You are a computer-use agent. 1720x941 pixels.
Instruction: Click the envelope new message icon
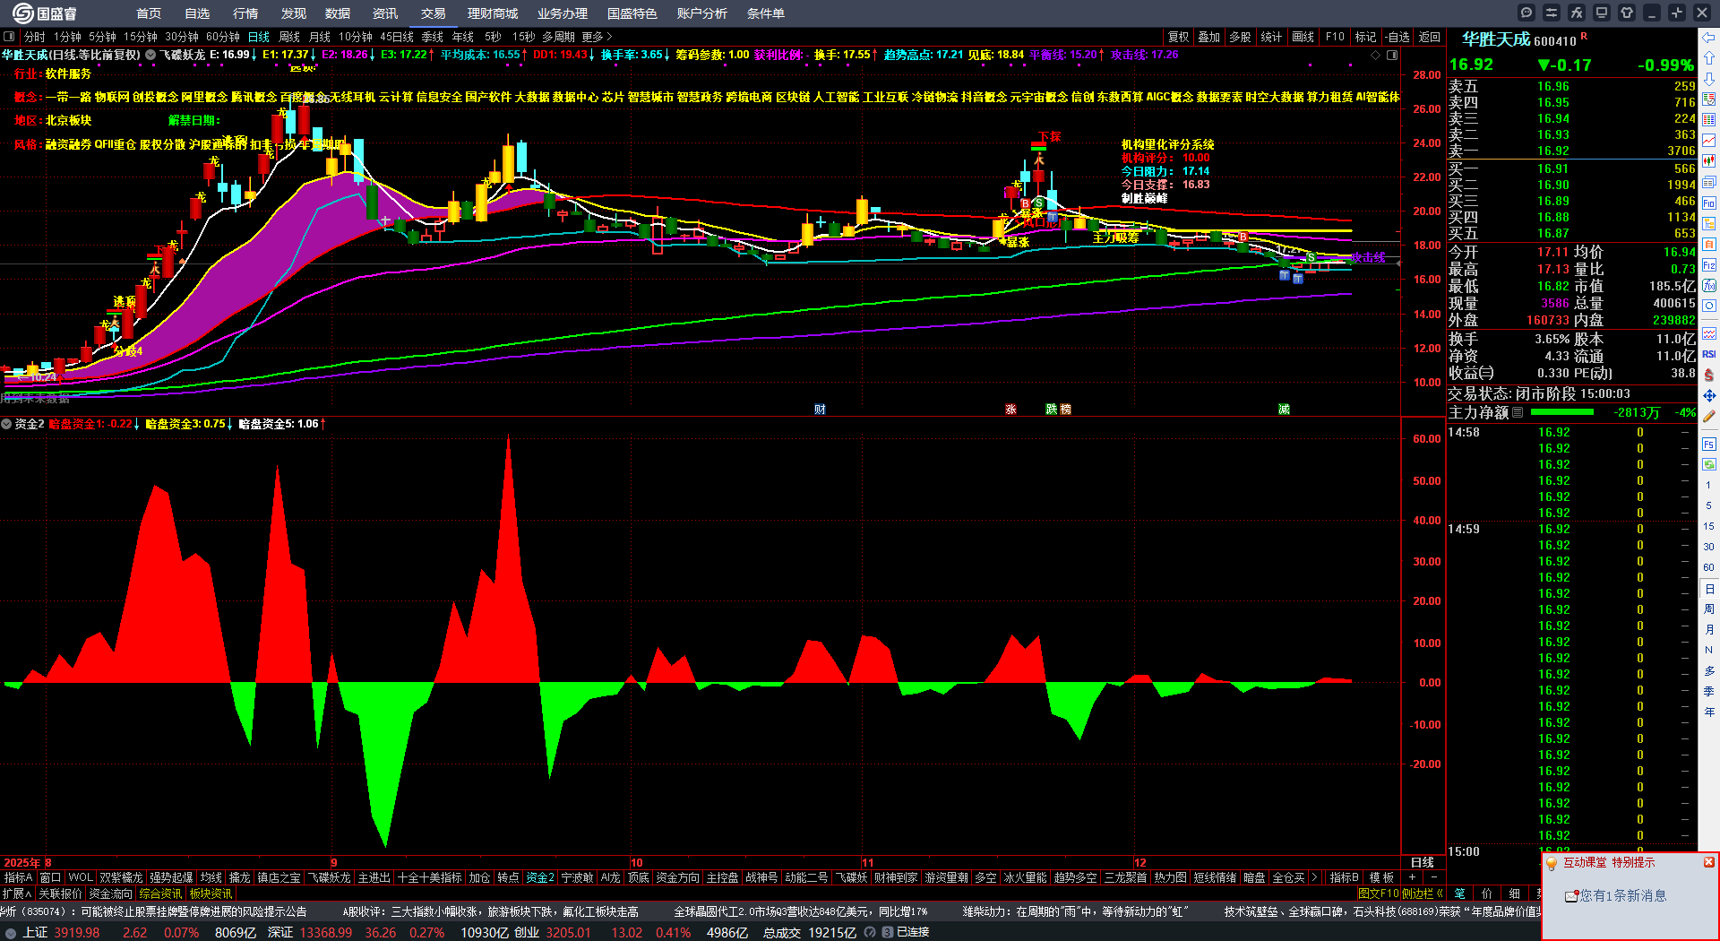(1571, 896)
